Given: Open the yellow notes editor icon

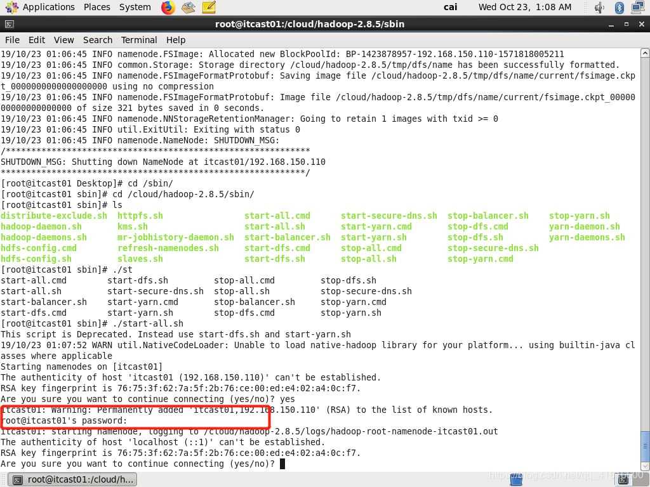Looking at the screenshot, I should point(209,8).
